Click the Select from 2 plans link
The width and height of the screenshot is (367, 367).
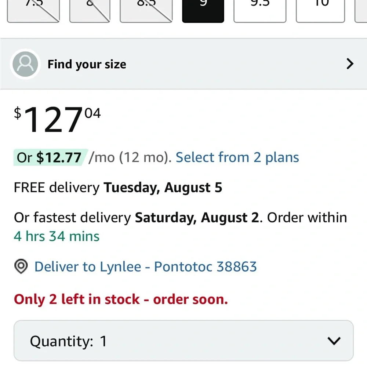pos(237,157)
